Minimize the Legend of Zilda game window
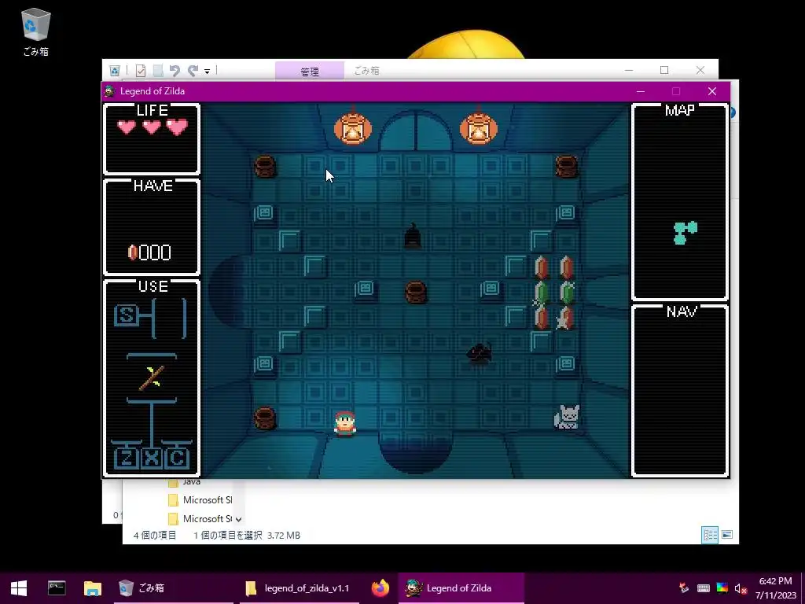Image resolution: width=805 pixels, height=604 pixels. [640, 91]
